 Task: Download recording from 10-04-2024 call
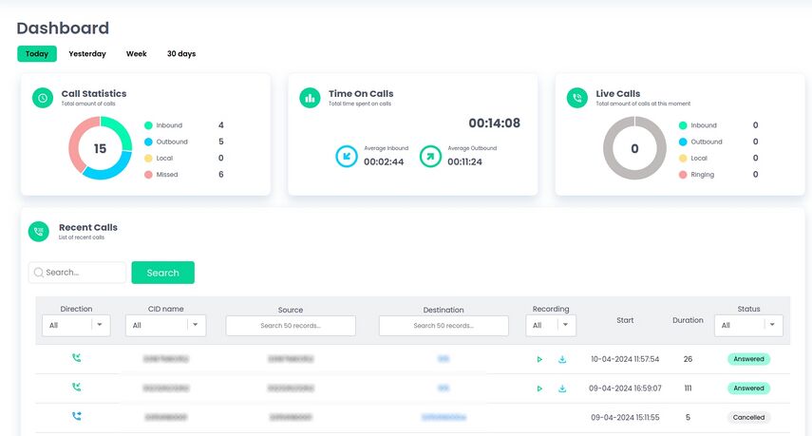[x=562, y=360]
